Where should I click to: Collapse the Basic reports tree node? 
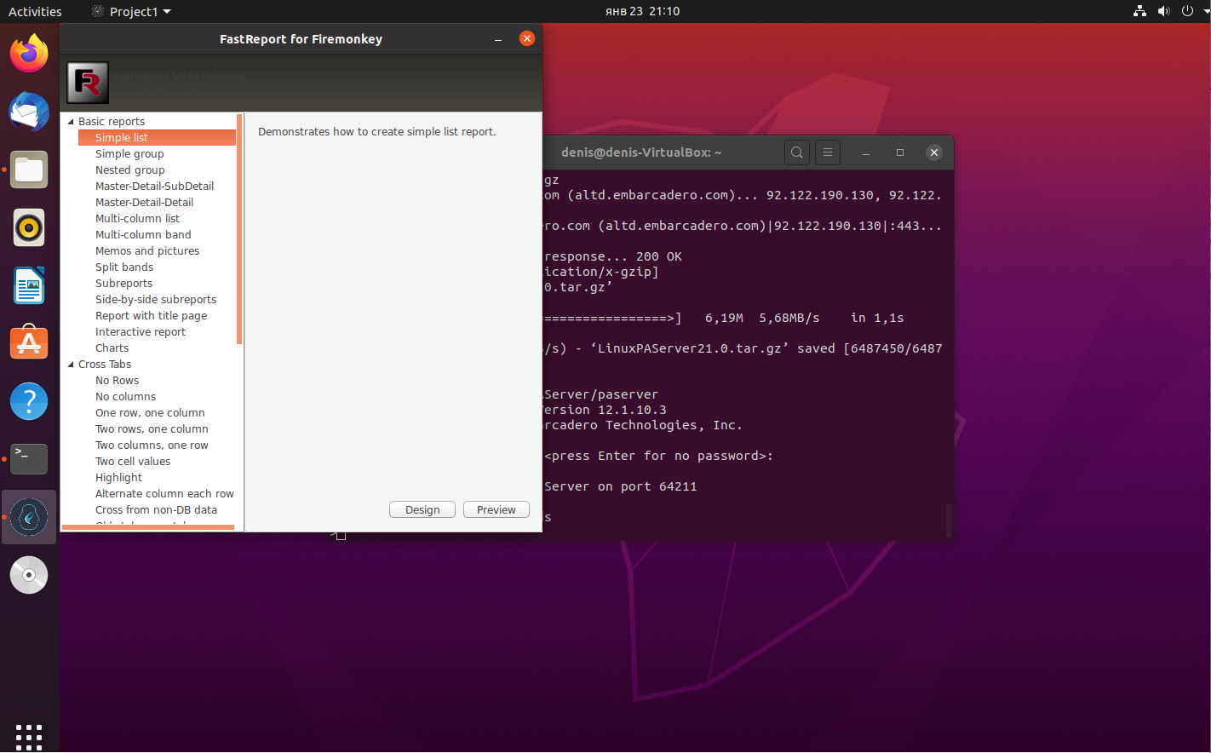click(71, 122)
